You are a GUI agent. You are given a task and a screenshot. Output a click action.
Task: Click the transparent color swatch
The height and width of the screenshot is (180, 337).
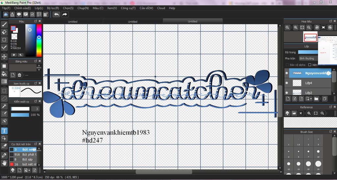[x=14, y=37]
